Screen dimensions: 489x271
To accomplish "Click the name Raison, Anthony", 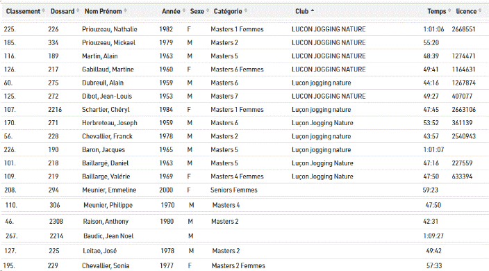I will pyautogui.click(x=106, y=222).
